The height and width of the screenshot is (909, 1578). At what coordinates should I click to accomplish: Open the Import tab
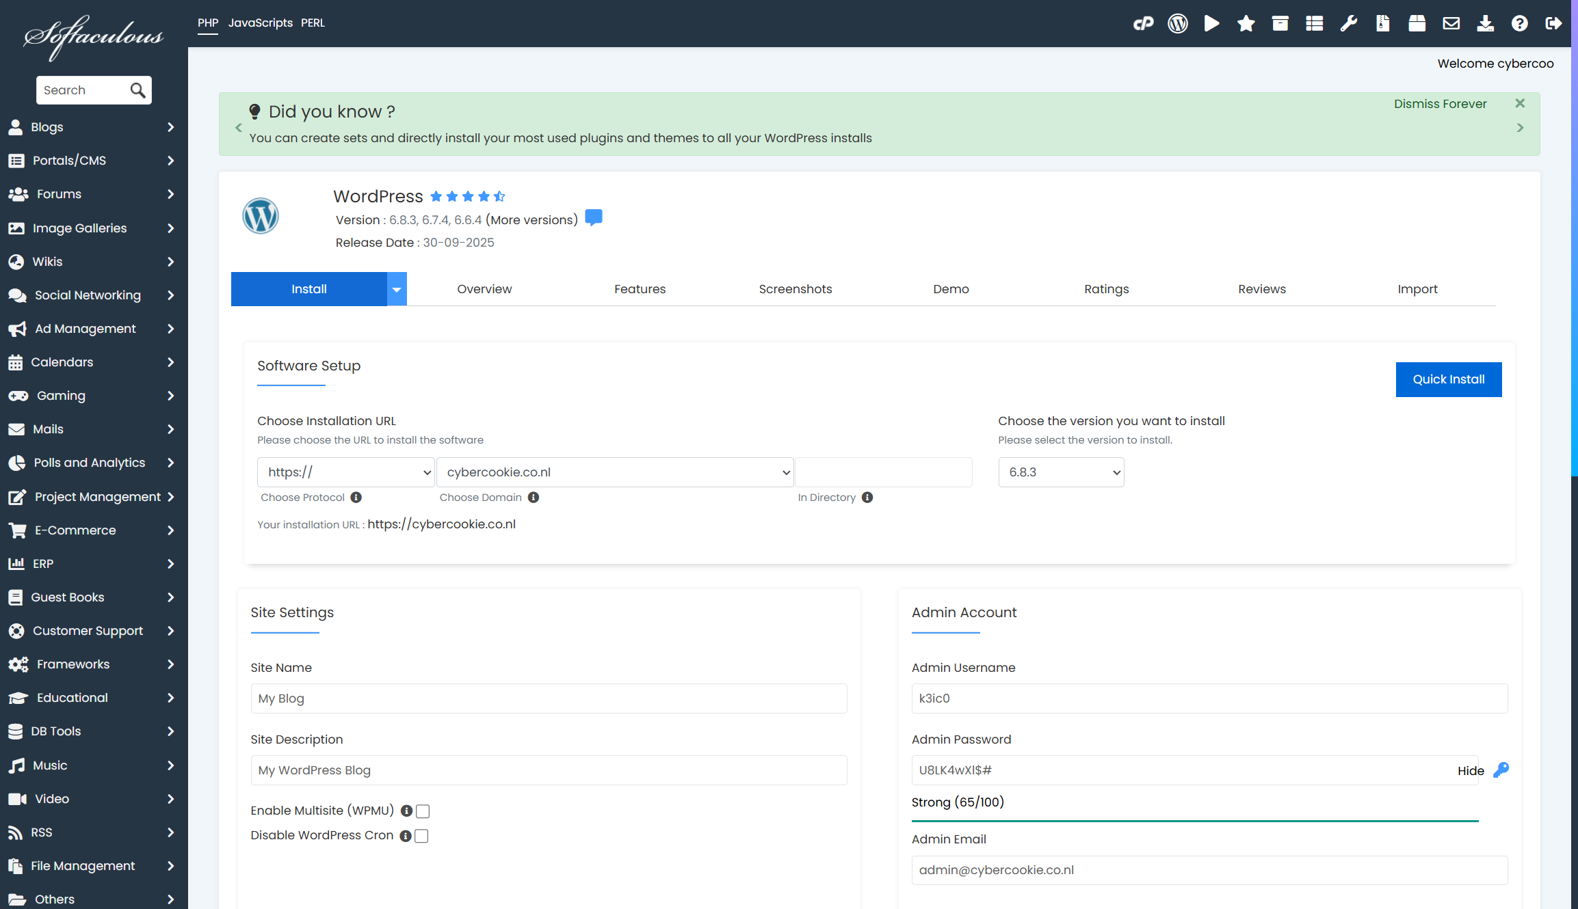pyautogui.click(x=1417, y=289)
